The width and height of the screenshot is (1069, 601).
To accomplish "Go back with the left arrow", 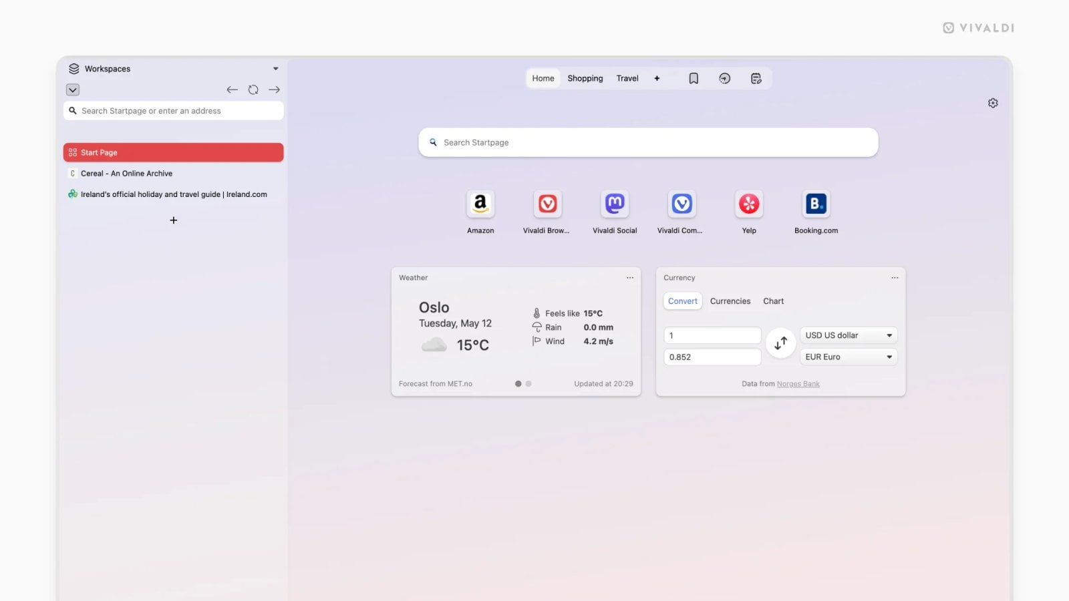I will 232,89.
